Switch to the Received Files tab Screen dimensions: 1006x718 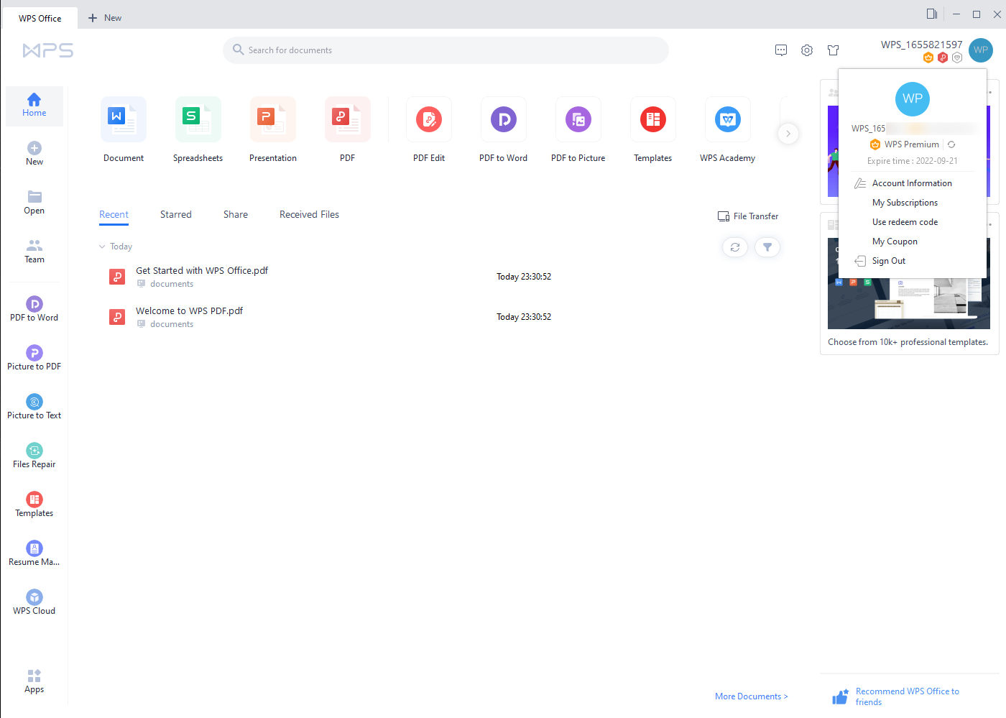tap(309, 214)
